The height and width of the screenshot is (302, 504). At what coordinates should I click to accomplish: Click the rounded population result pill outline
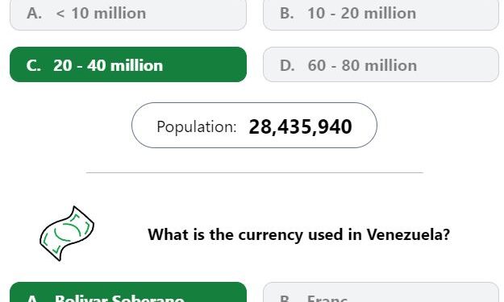point(254,126)
